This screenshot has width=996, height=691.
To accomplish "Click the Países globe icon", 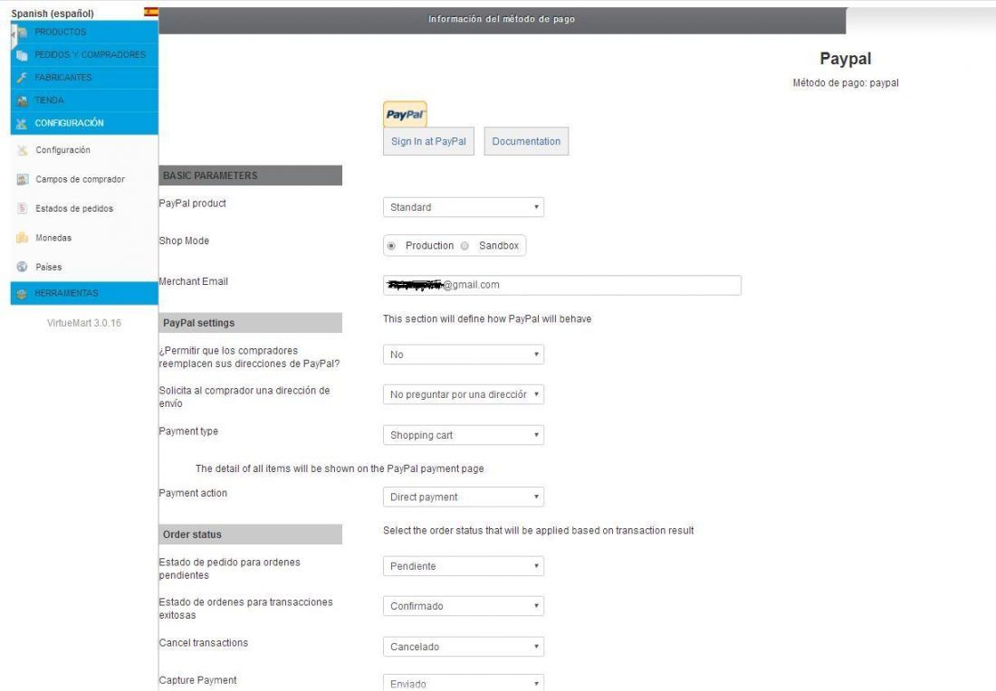I will 23,267.
